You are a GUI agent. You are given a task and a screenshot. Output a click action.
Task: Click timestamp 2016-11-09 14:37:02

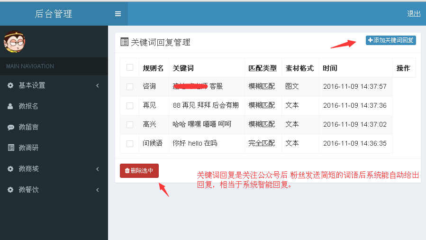(355, 124)
